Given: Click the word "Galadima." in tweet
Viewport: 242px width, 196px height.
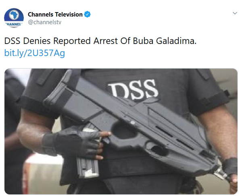Looking at the screenshot, I should 176,41.
